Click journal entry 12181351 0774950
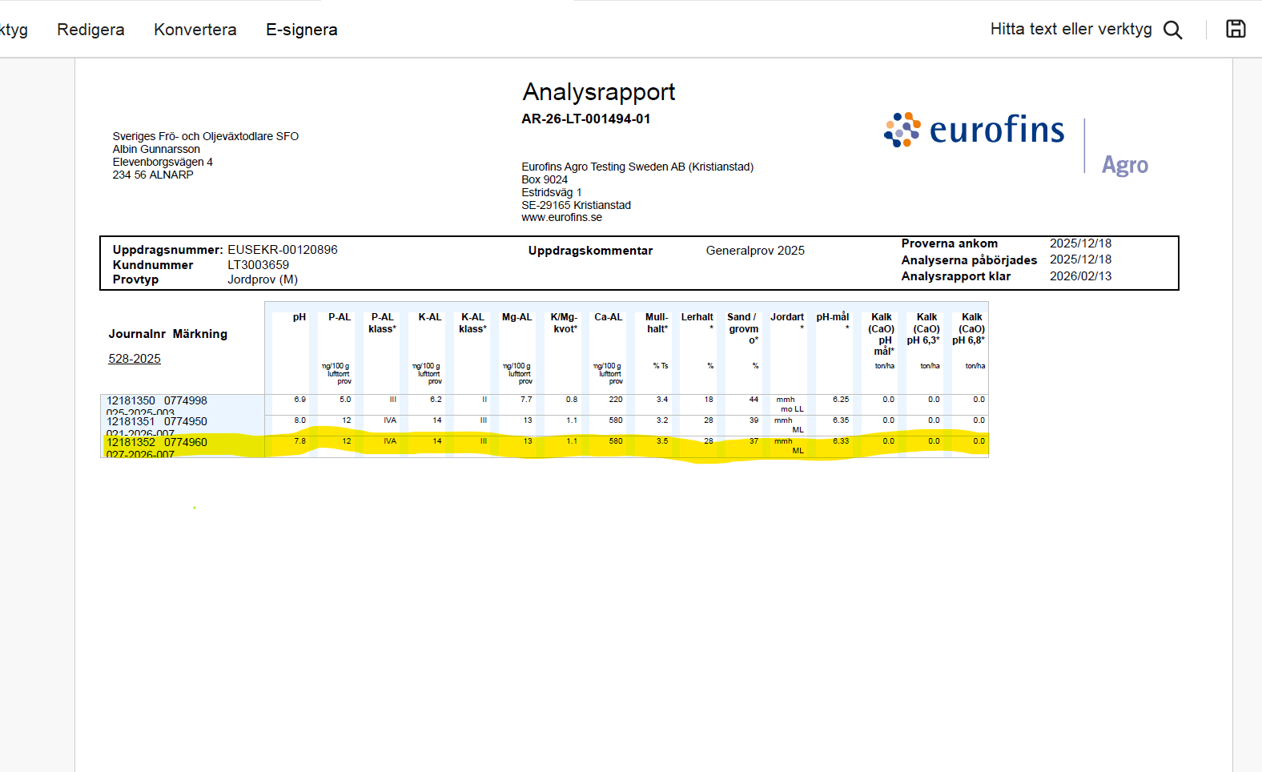 point(157,421)
